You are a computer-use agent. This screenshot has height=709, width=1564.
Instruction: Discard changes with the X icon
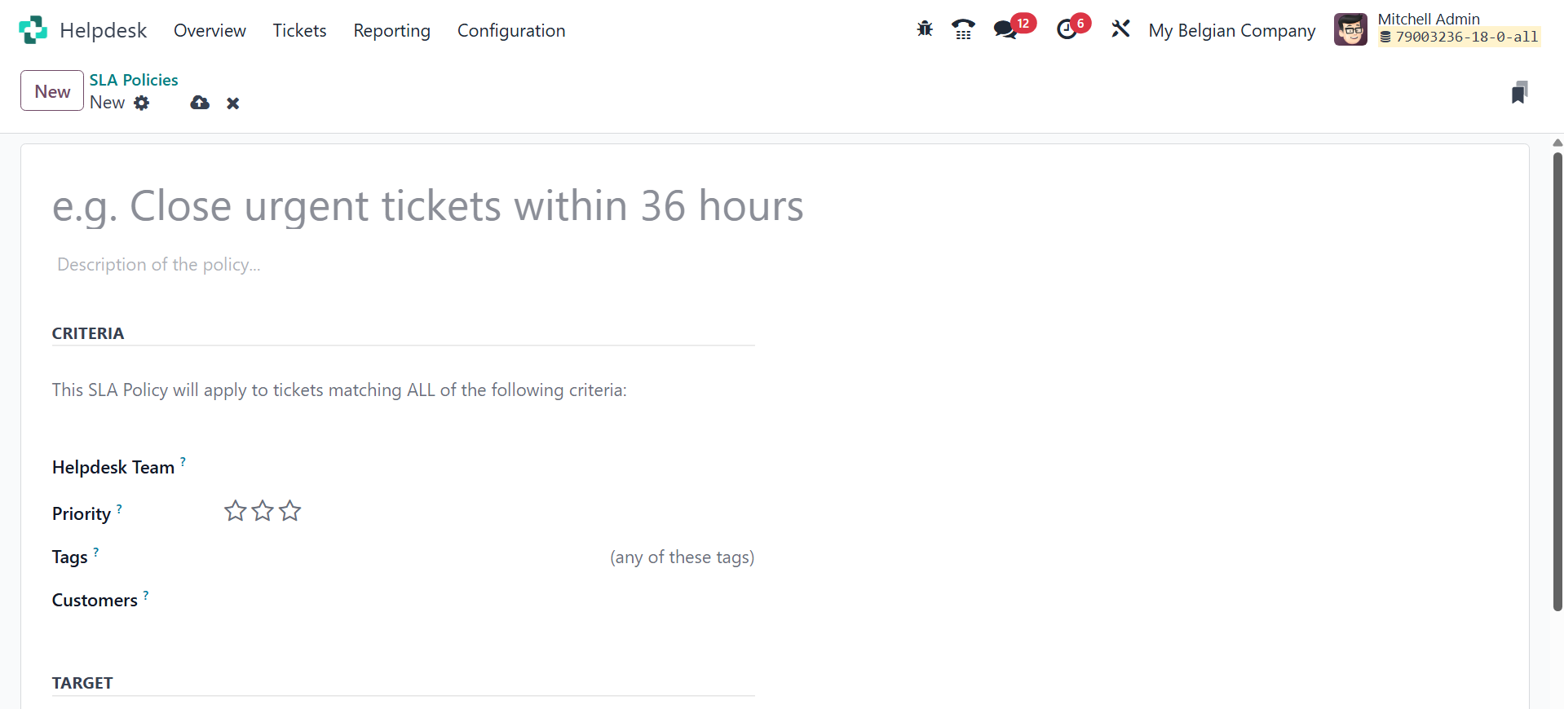tap(233, 103)
